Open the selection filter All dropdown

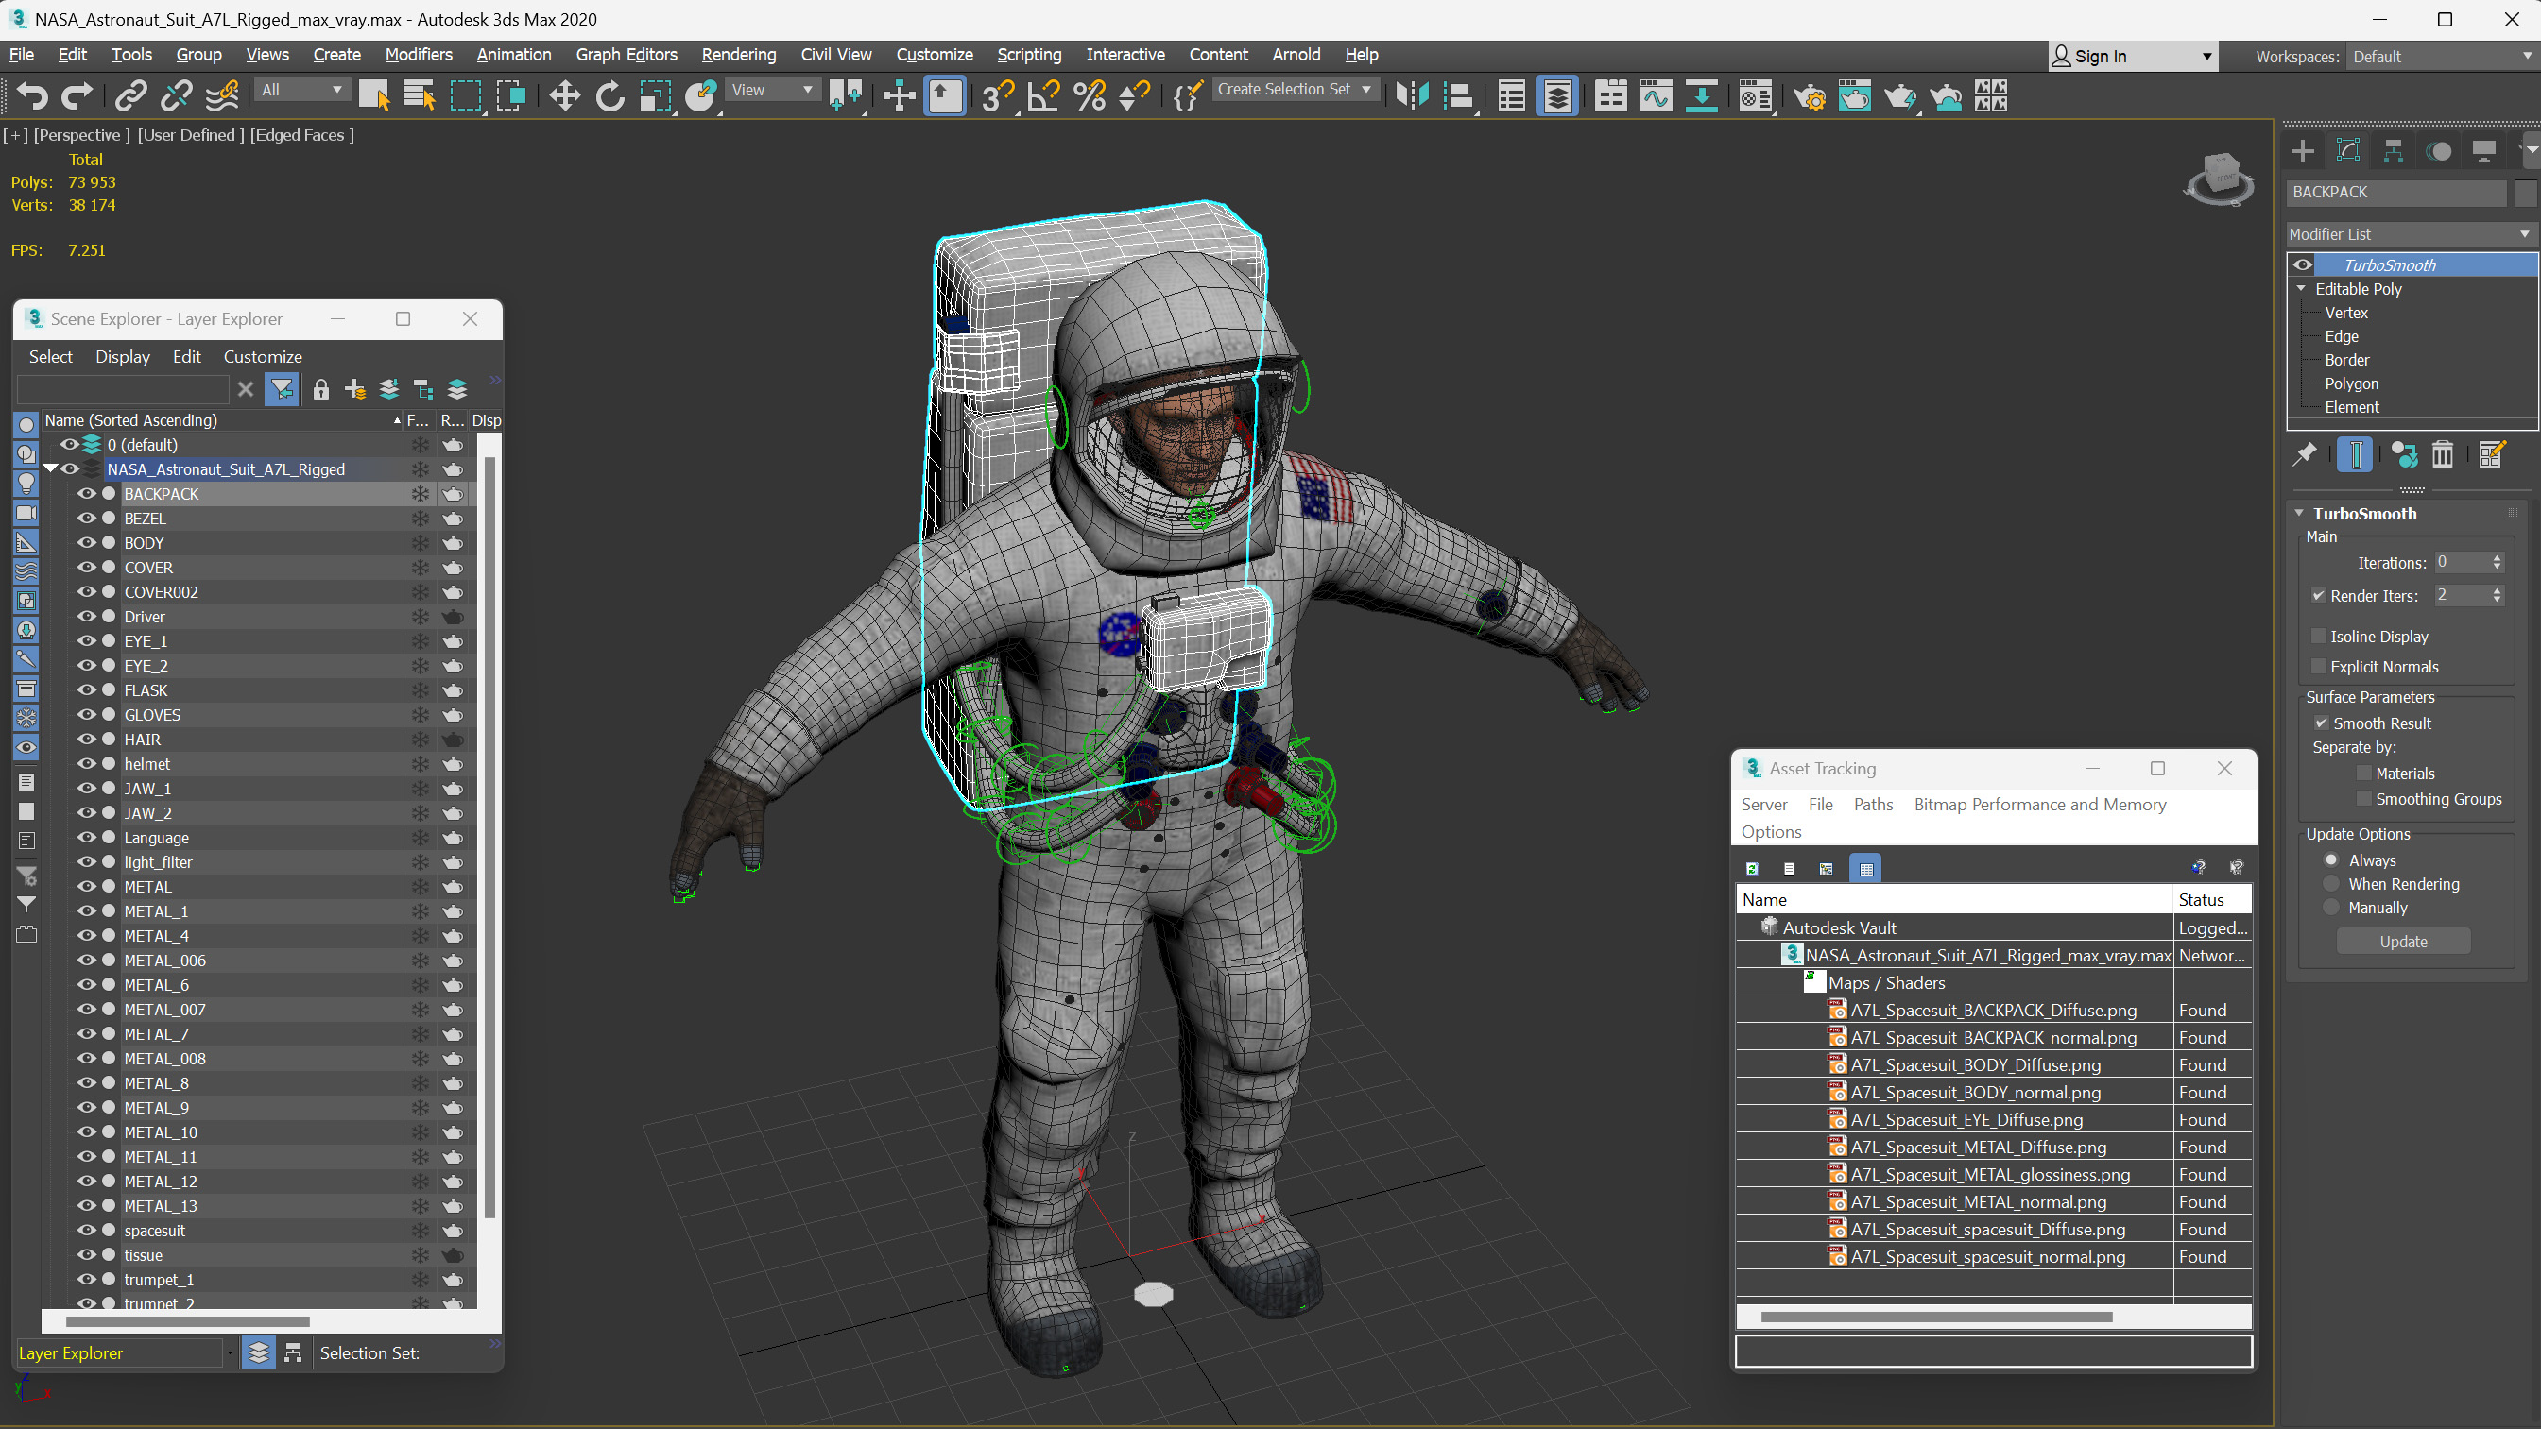tap(300, 90)
